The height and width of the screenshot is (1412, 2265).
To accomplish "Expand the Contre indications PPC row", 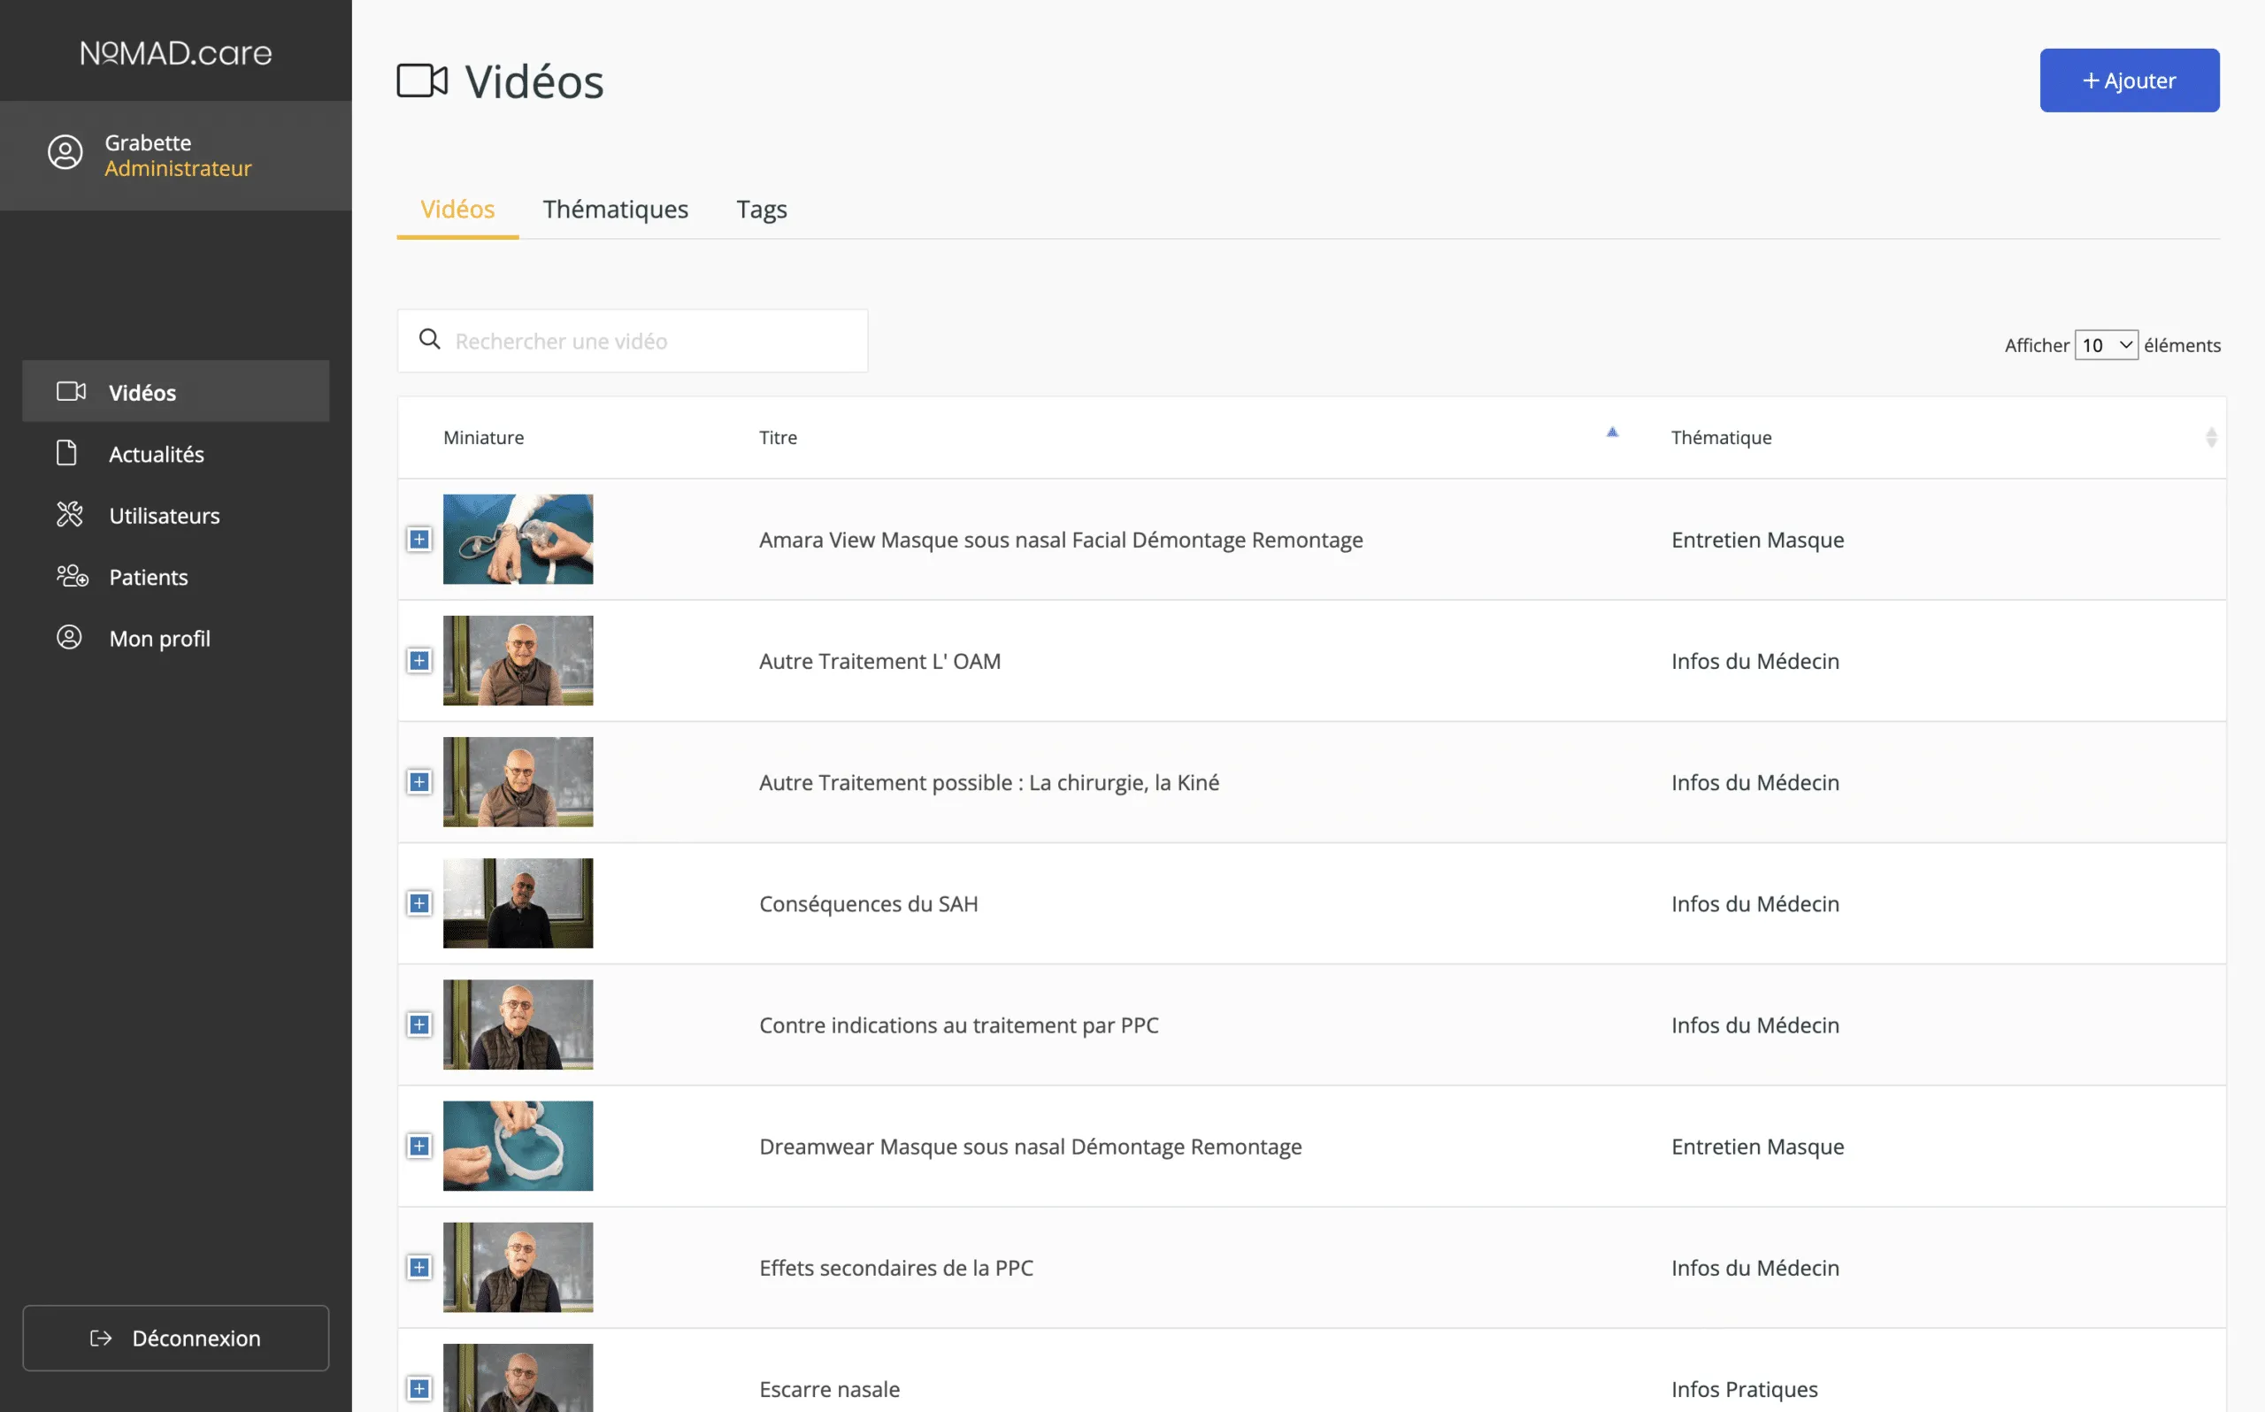I will pos(419,1024).
